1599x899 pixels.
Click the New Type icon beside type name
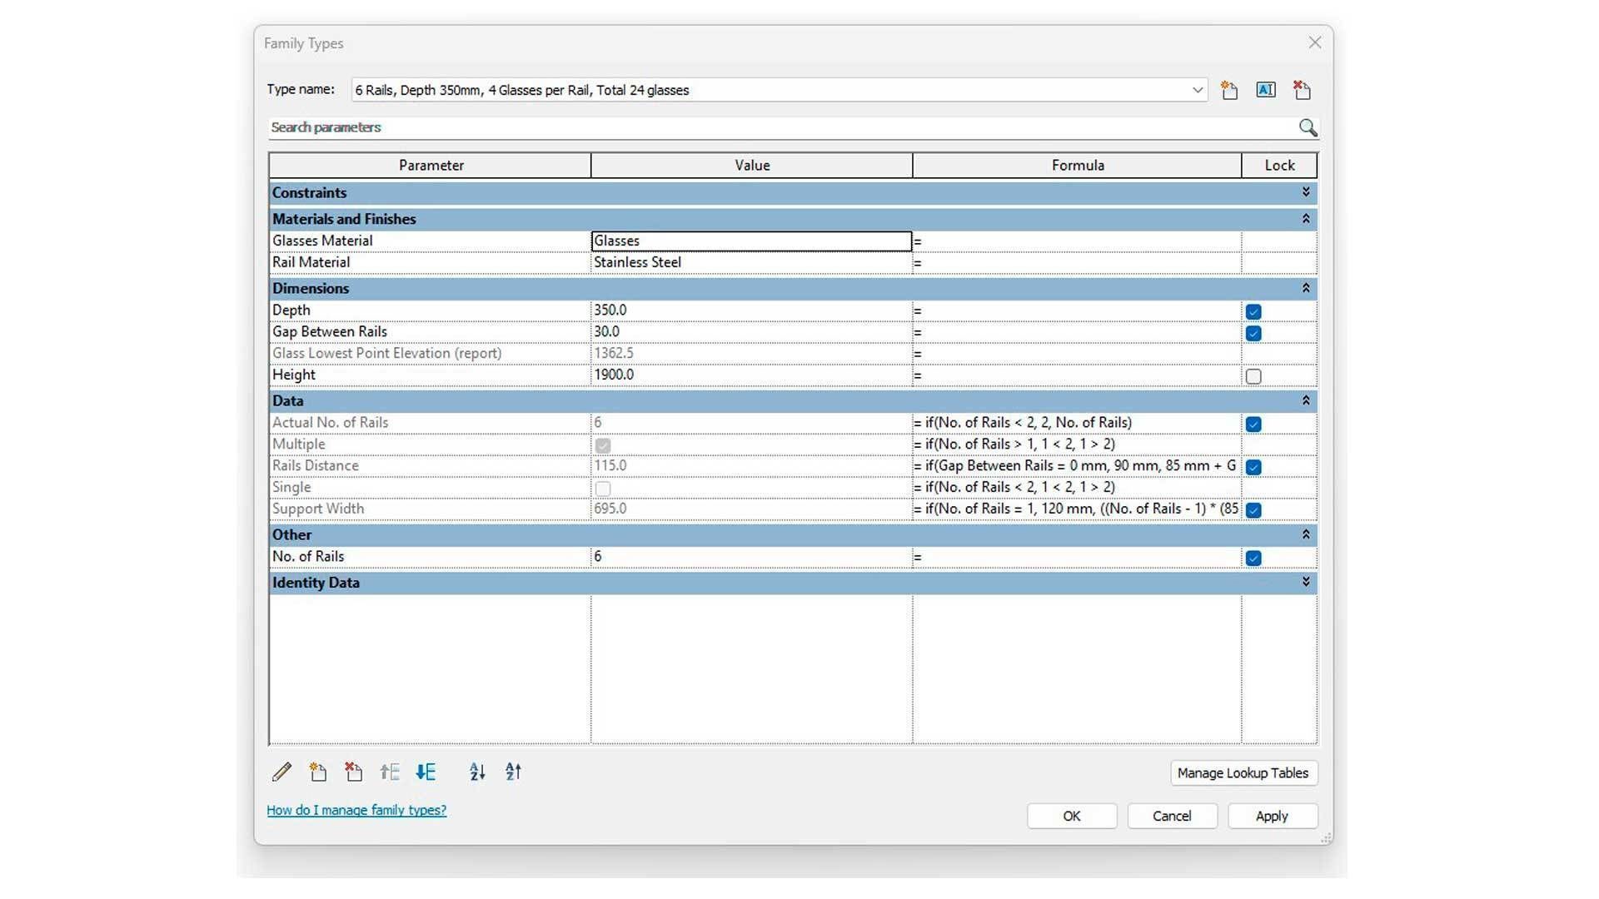[x=1229, y=90]
